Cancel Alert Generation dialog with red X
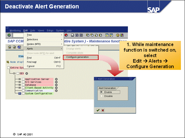 coord(103,110)
